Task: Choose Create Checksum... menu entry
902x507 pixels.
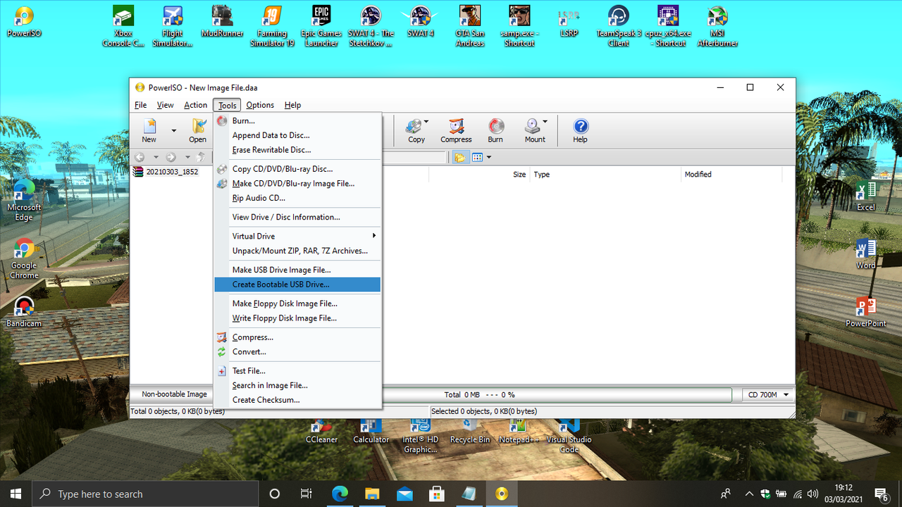Action: [297, 400]
